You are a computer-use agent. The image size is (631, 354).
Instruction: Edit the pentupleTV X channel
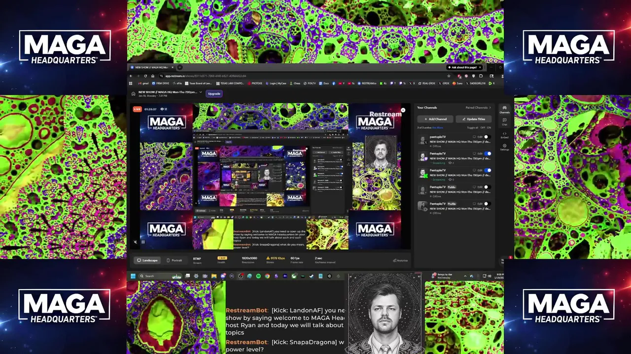pos(480,137)
